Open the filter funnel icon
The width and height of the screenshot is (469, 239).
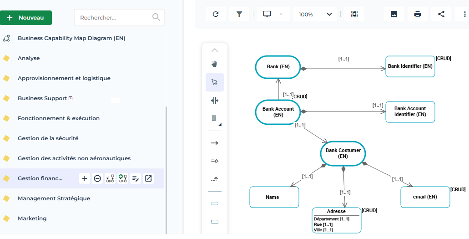coord(239,14)
